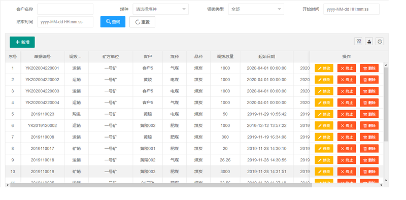Select date cell 2019-12-12 13:57:22
This screenshot has height=200, width=406.
tap(267, 125)
